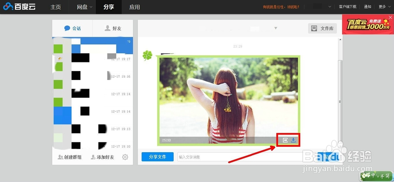This screenshot has width=394, height=182.
Task: Click the chat area vertical scrollbar thumb
Action: [340, 101]
